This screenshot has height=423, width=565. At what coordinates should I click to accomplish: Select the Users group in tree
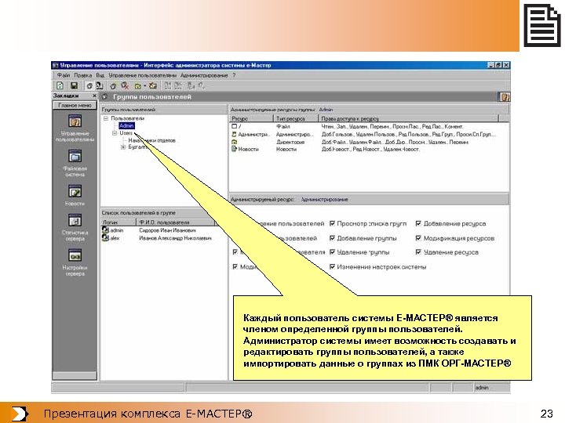point(126,133)
